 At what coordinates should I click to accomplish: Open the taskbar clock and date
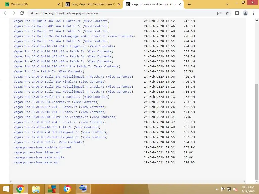point(248,189)
